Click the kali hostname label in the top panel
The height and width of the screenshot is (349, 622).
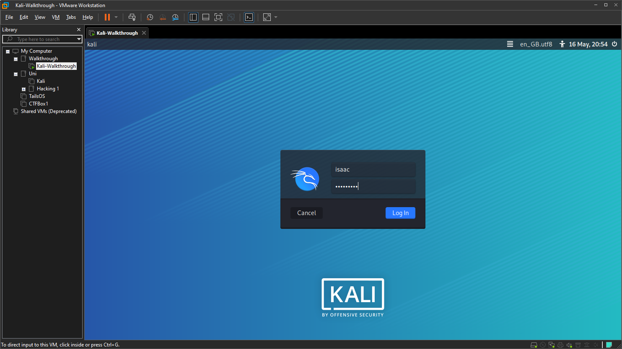pyautogui.click(x=92, y=44)
